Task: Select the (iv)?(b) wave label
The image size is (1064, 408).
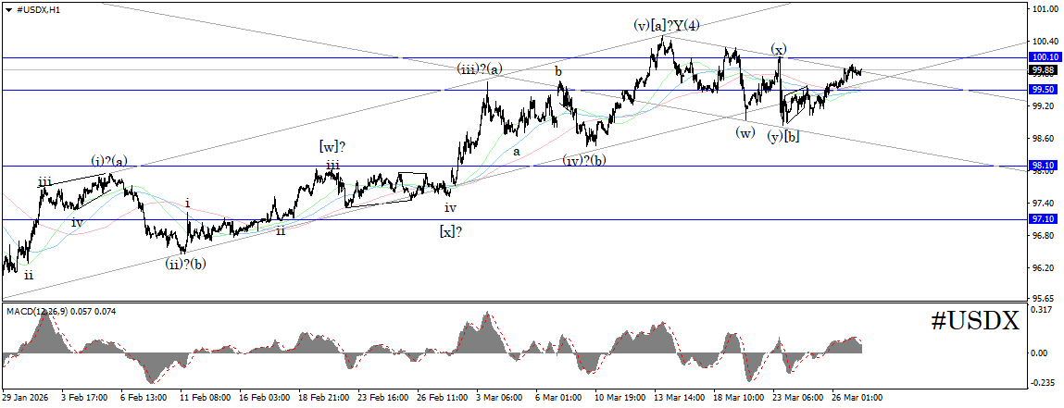Action: click(582, 160)
